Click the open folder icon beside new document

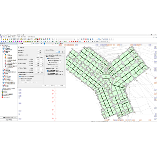click(x=4, y=39)
